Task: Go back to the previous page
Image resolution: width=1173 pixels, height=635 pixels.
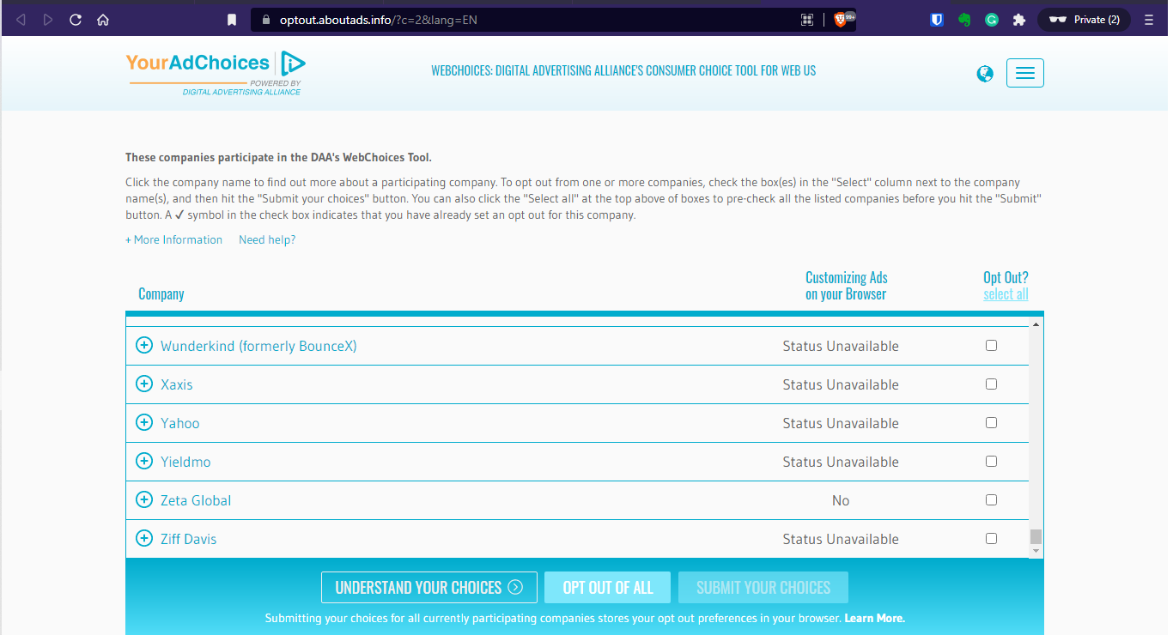Action: 21,20
